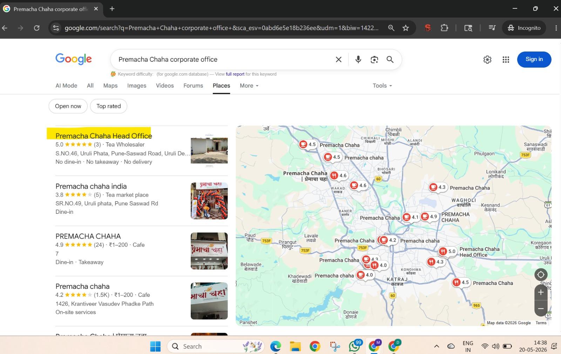Click the 4.9 PREMACHA CHAHA map pin
Screen dimensions: 561x354
point(430,217)
